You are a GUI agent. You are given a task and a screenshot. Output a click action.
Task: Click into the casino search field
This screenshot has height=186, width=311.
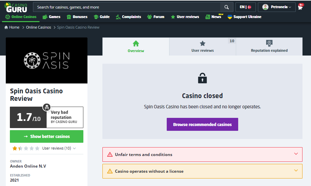coord(126,7)
